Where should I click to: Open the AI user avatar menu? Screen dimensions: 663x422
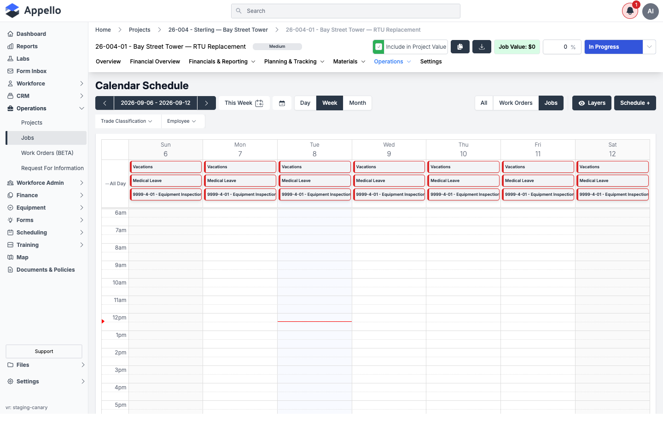coord(651,11)
